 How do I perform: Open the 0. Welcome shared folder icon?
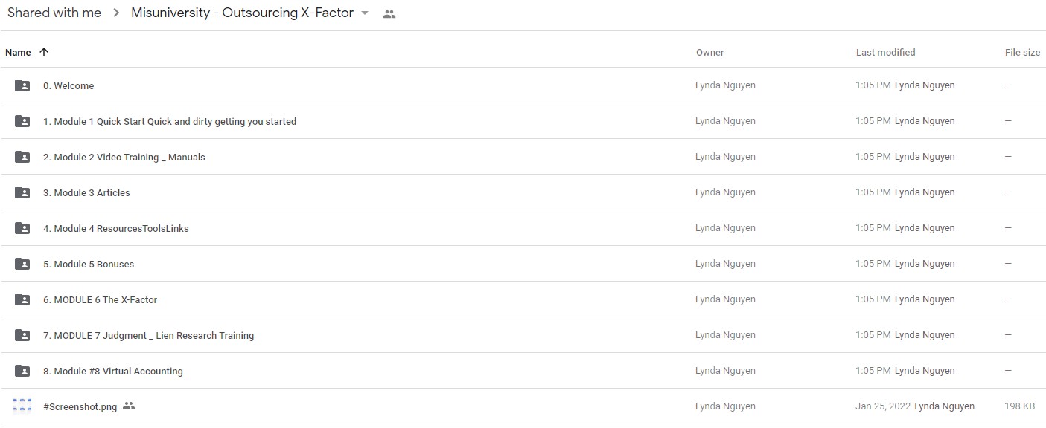tap(23, 85)
